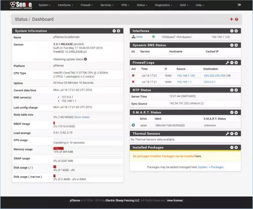Click the Dashboard breadcrumb text
The height and width of the screenshot is (209, 253).
tap(43, 19)
